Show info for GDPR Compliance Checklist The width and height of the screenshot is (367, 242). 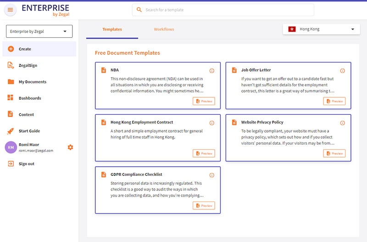pos(212,175)
